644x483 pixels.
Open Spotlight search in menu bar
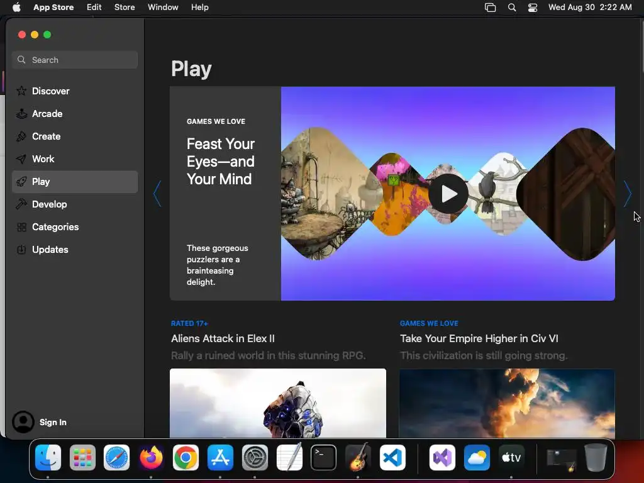(x=512, y=8)
